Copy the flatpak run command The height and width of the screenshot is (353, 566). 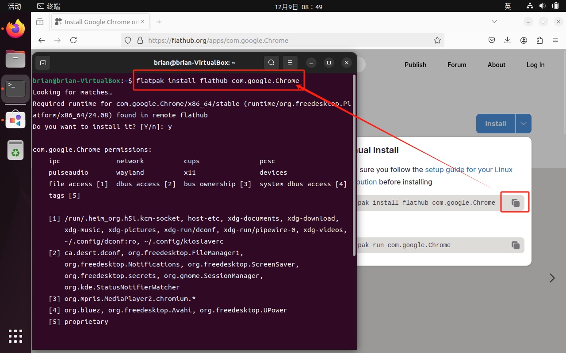[x=515, y=245]
